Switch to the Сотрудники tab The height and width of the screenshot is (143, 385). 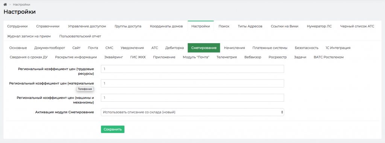[17, 26]
